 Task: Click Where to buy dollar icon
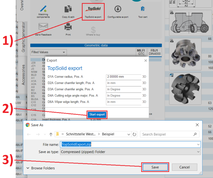pyautogui.click(x=93, y=30)
